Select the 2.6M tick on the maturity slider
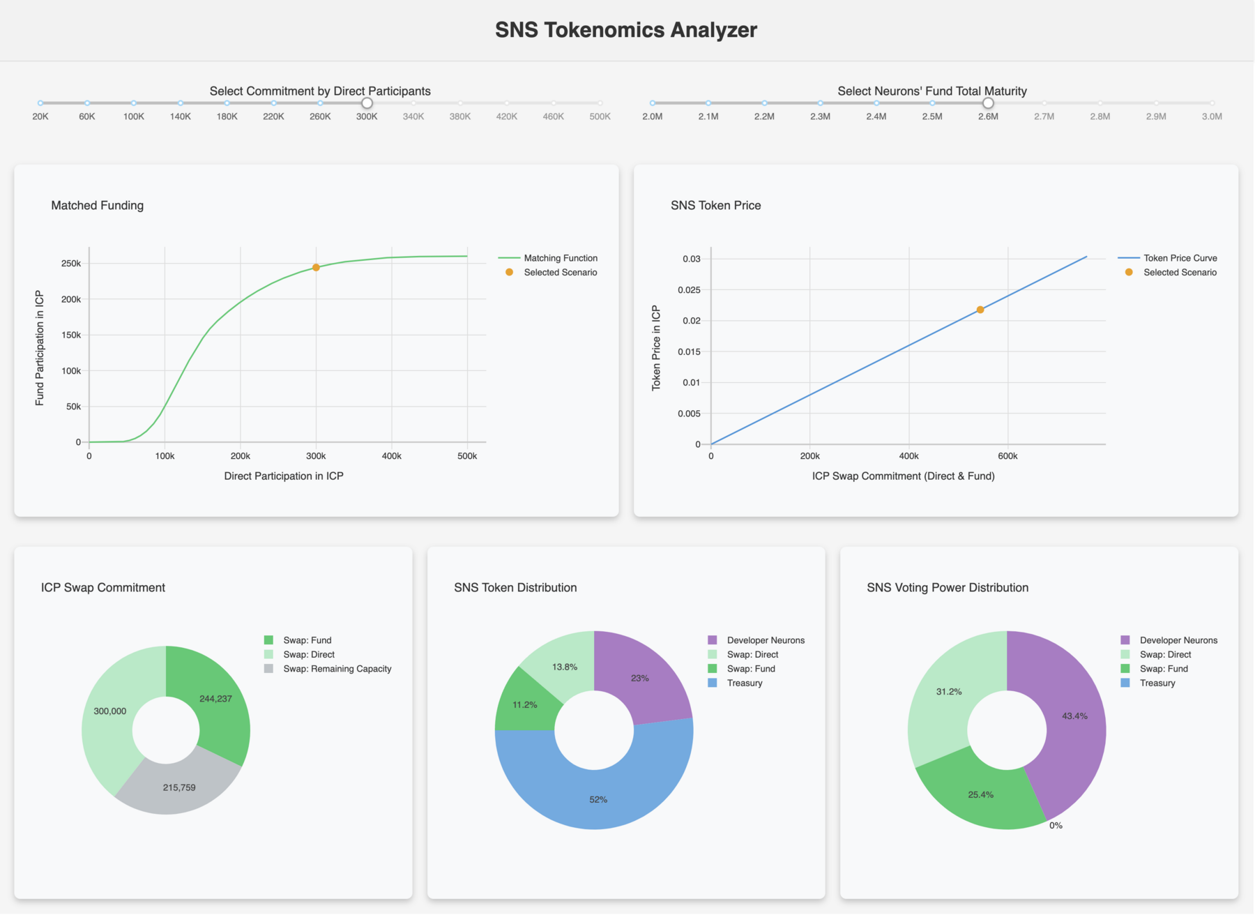1255x915 pixels. (988, 103)
